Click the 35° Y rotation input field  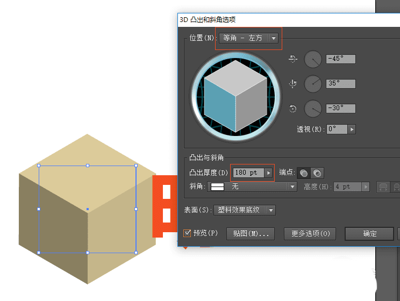tap(340, 84)
